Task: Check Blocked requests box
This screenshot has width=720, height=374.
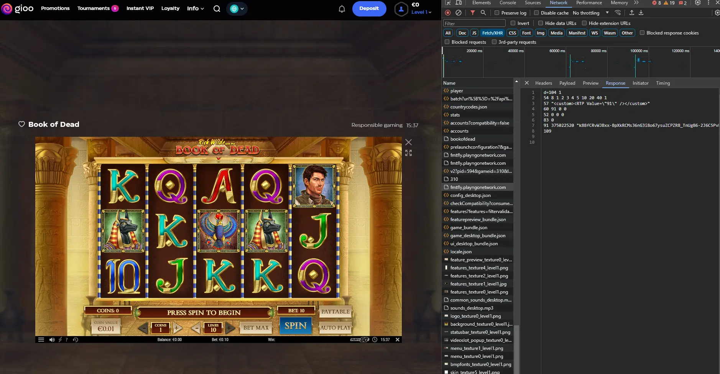Action: (447, 42)
